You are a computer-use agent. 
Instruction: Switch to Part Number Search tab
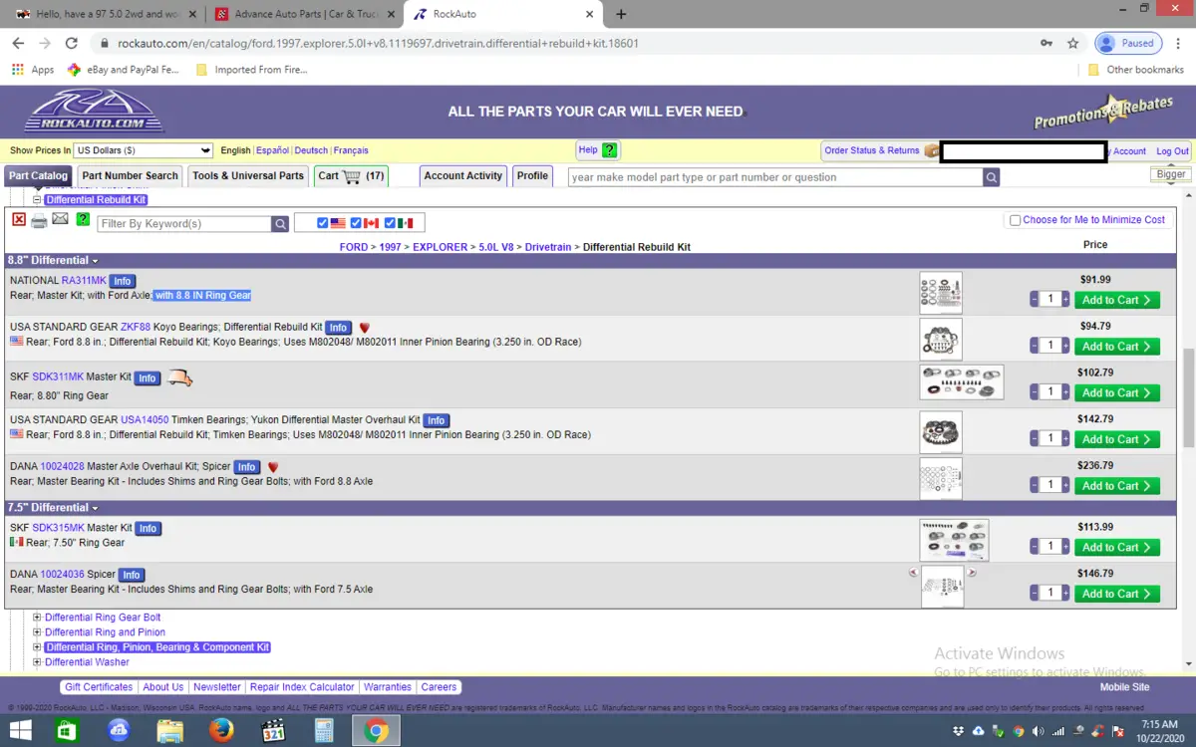point(130,176)
